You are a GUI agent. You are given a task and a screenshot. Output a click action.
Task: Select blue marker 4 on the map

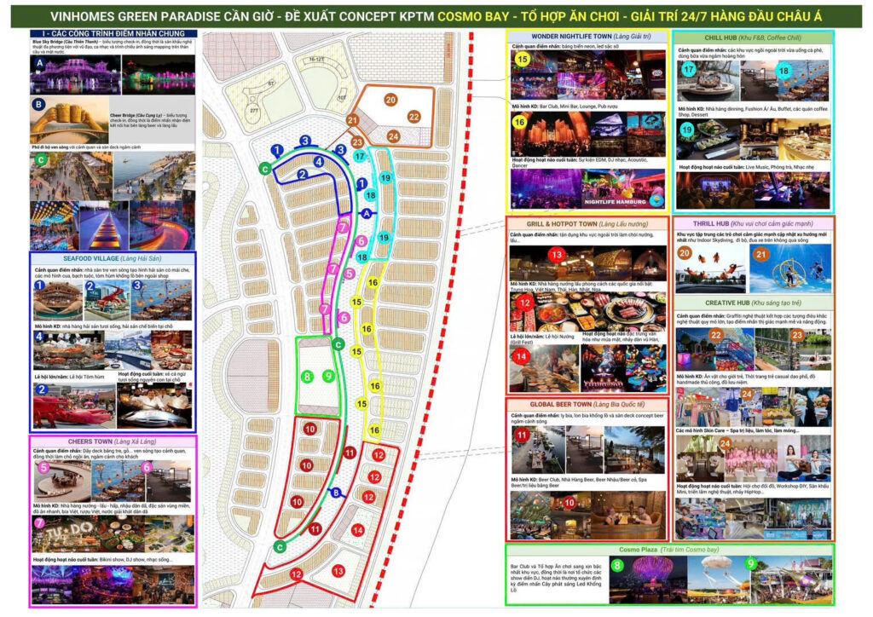(x=318, y=161)
